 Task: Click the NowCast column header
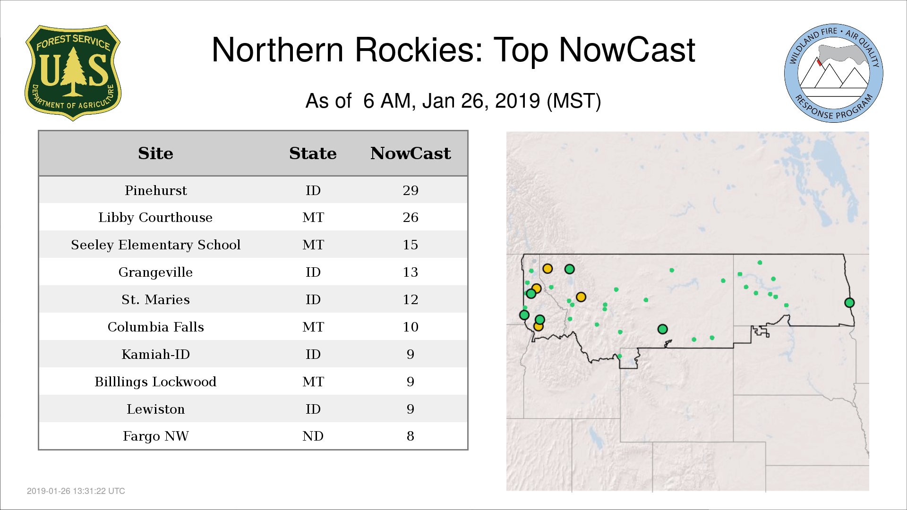410,153
